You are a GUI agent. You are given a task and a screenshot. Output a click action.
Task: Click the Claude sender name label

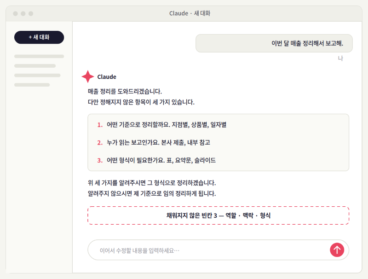107,77
